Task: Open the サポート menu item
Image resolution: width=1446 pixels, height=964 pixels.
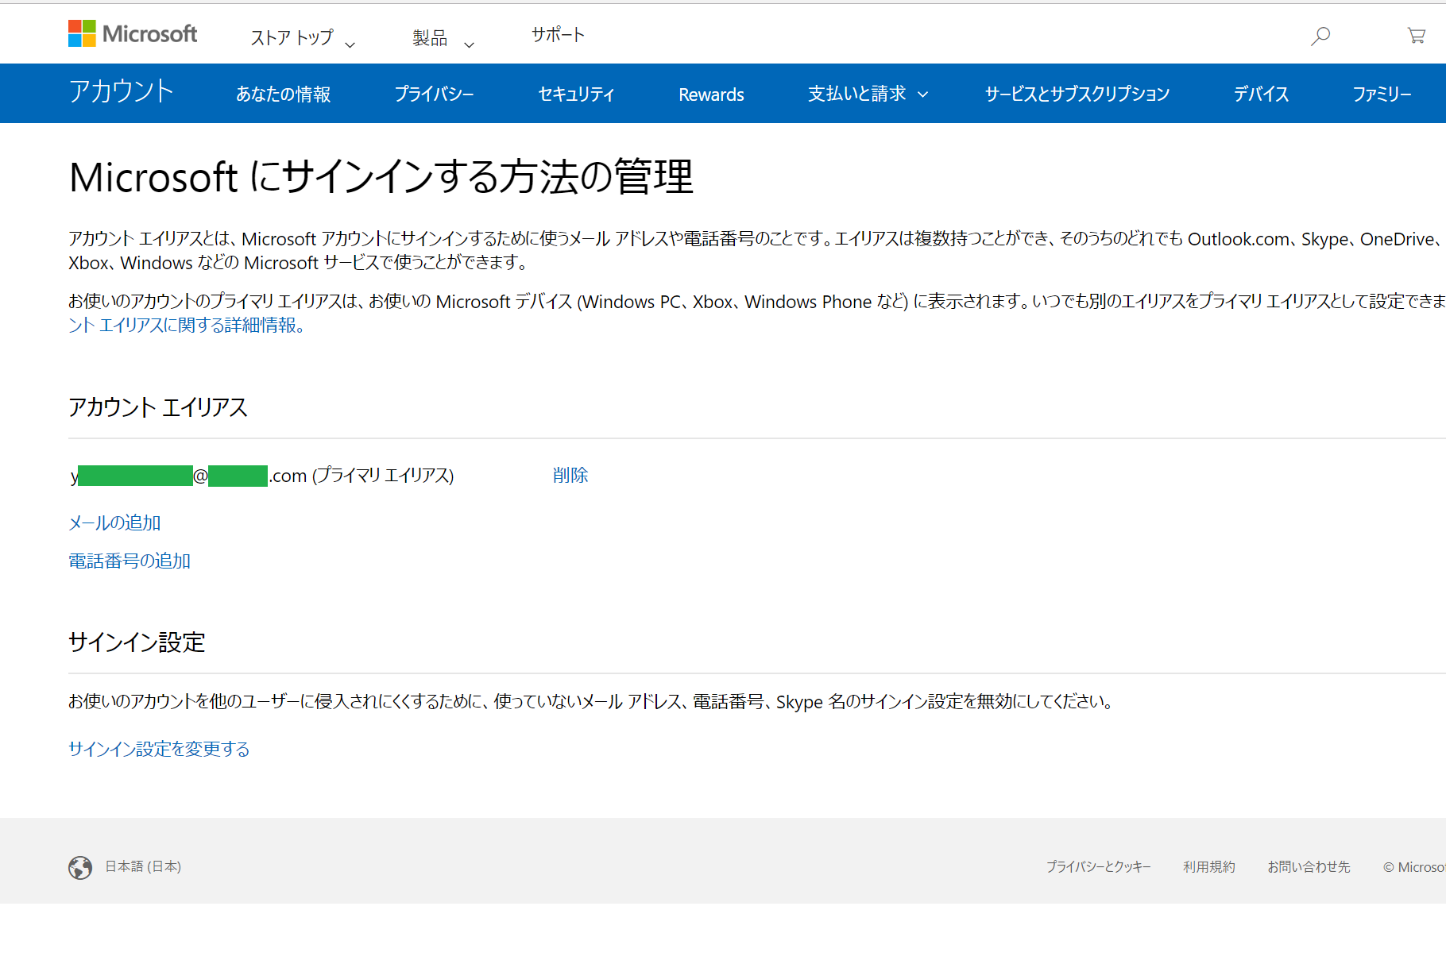Action: tap(558, 35)
